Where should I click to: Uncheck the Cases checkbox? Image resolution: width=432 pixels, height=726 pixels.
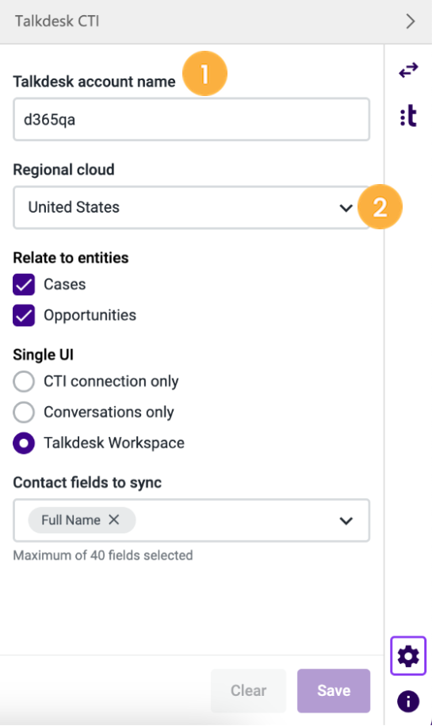click(24, 284)
